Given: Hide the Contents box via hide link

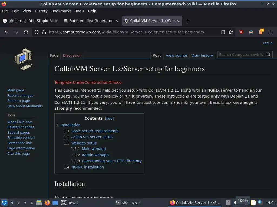Looking at the screenshot, I should coord(109,119).
